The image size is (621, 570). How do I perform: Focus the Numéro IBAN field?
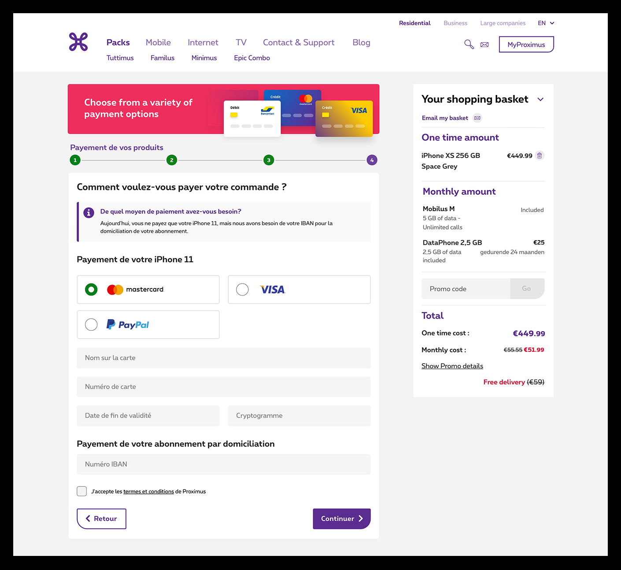224,464
